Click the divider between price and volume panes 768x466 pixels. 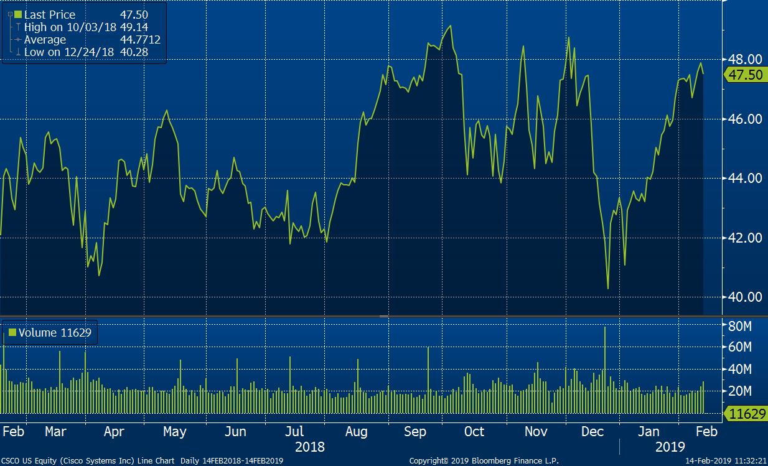tap(384, 316)
